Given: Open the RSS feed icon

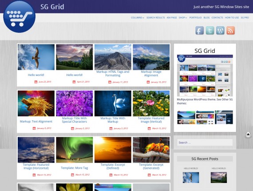Looking at the screenshot, I should click(230, 30).
